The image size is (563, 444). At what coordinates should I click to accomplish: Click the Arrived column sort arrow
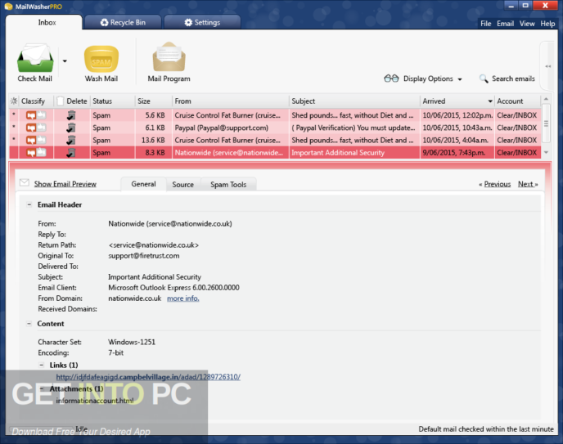(489, 101)
